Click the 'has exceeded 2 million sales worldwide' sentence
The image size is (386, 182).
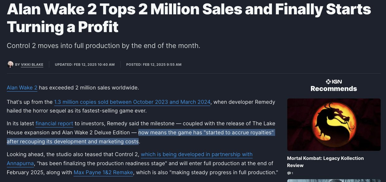coord(89,88)
